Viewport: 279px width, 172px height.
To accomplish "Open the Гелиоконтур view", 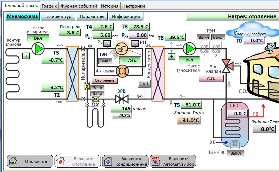I will coord(58,17).
